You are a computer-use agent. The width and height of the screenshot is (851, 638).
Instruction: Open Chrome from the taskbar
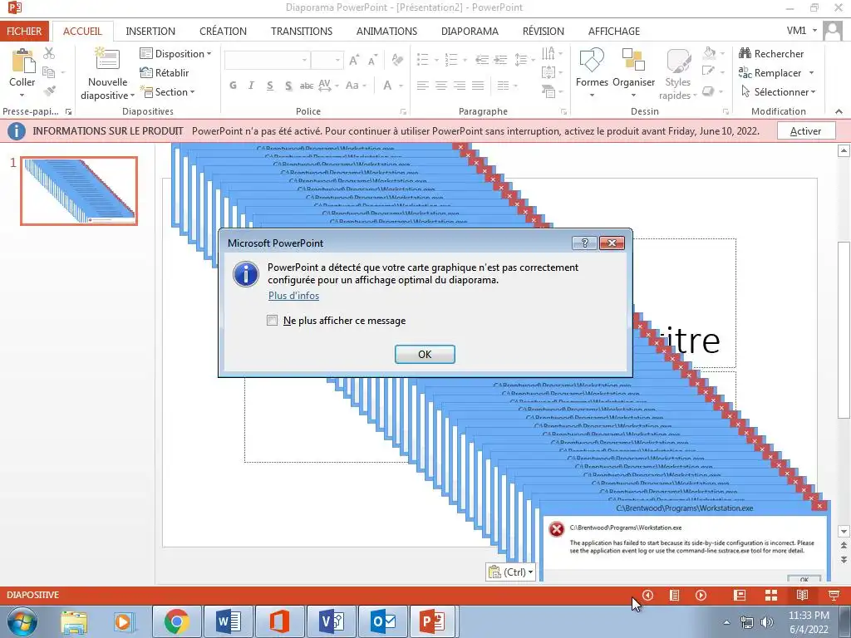tap(177, 621)
